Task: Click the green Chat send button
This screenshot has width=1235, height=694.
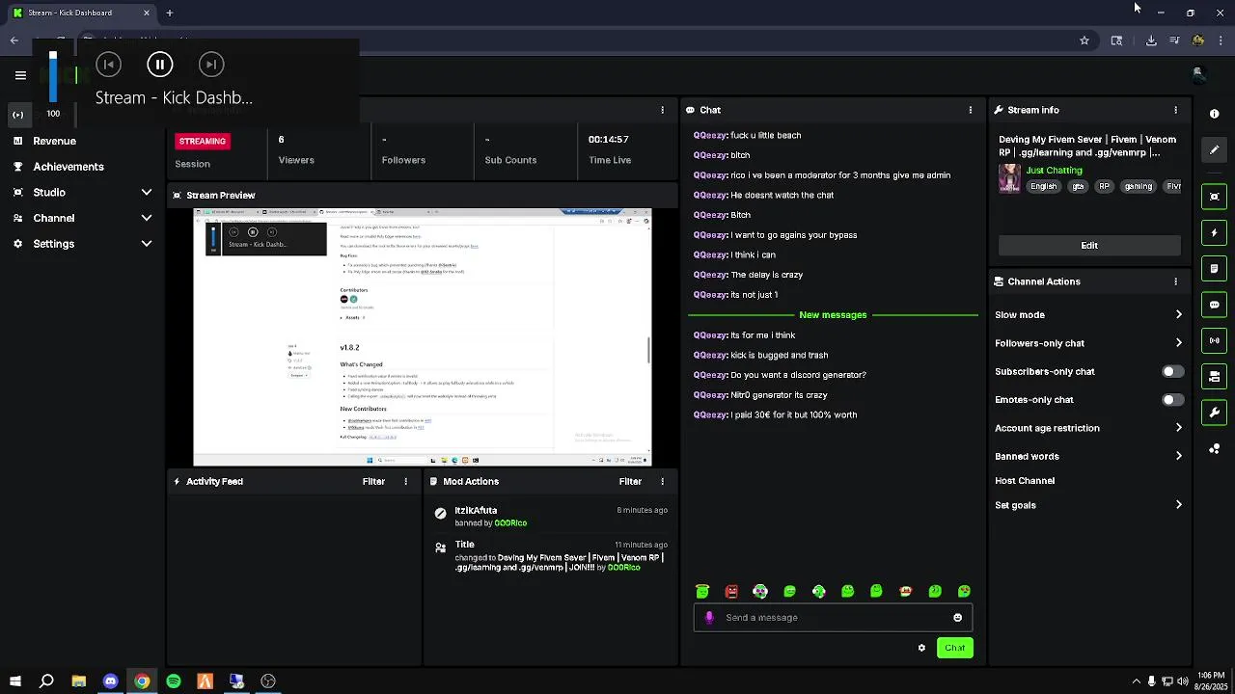Action: pyautogui.click(x=954, y=648)
